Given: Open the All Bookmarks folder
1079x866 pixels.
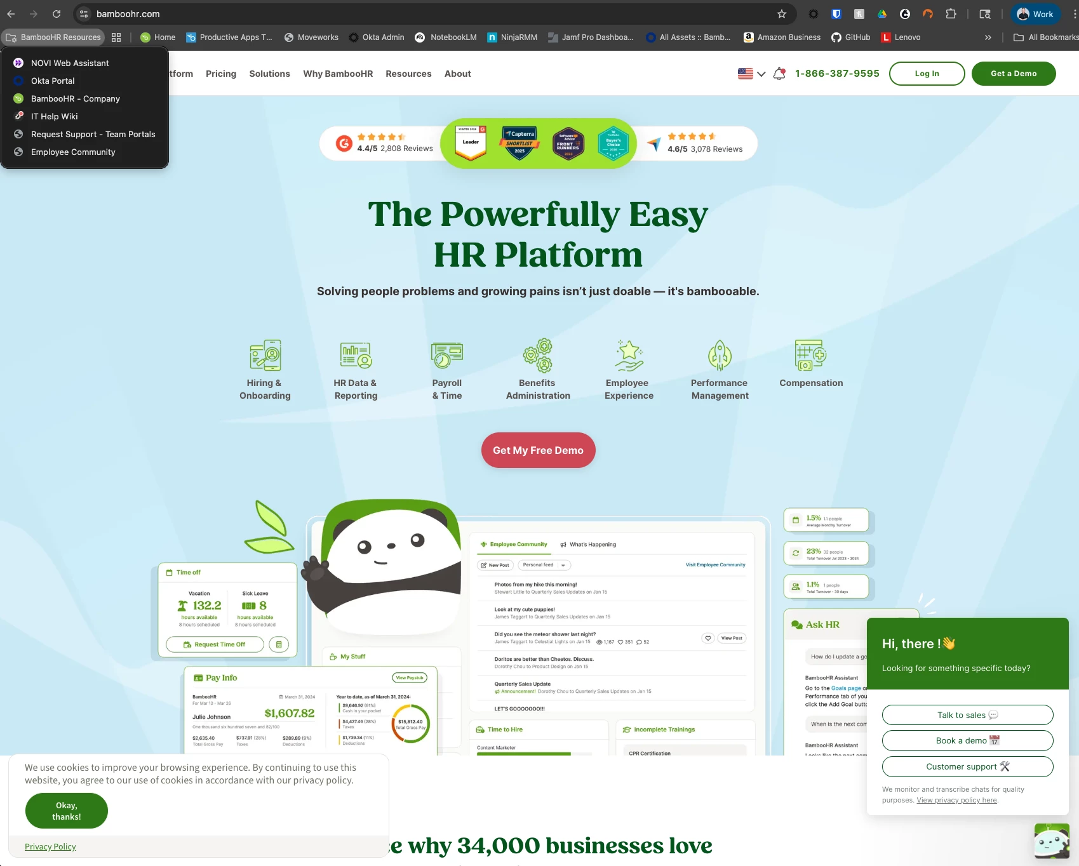Looking at the screenshot, I should (x=1045, y=37).
